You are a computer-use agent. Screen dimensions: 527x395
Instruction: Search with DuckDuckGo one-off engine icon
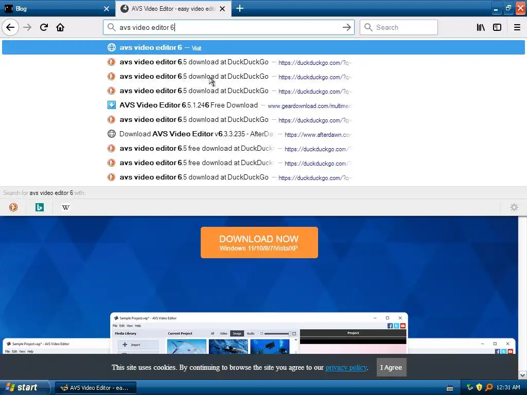click(13, 207)
